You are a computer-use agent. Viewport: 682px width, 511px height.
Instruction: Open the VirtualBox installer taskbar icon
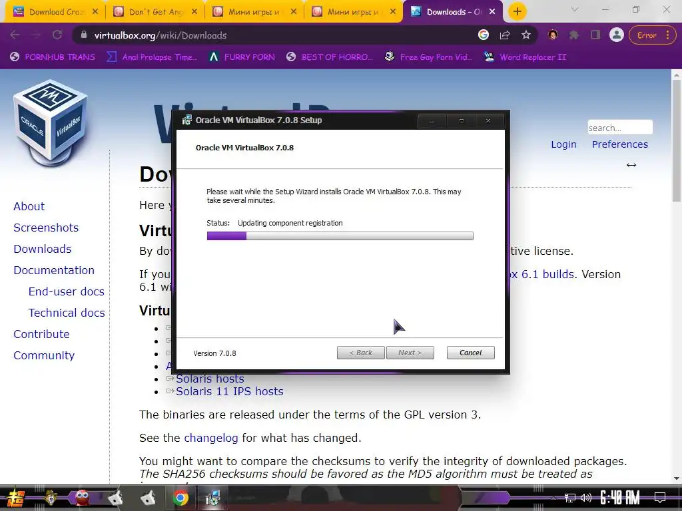(213, 498)
